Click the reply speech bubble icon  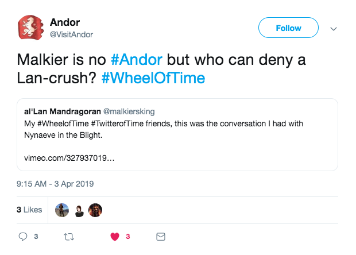pos(24,236)
